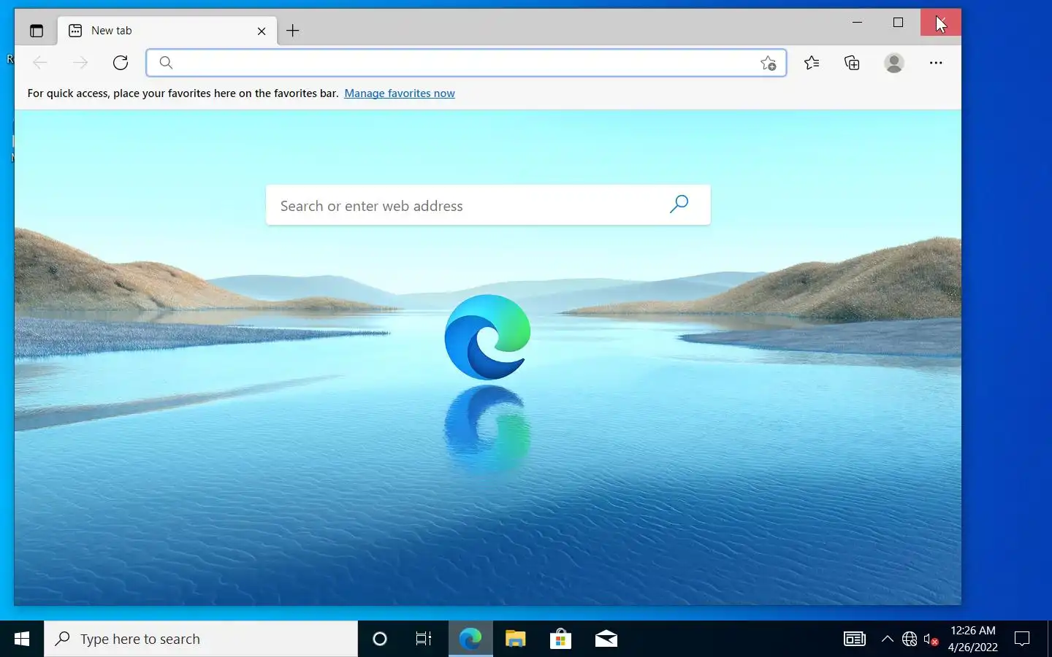Open the Windows Start menu
Screen dimensions: 1052x657
pos(22,639)
